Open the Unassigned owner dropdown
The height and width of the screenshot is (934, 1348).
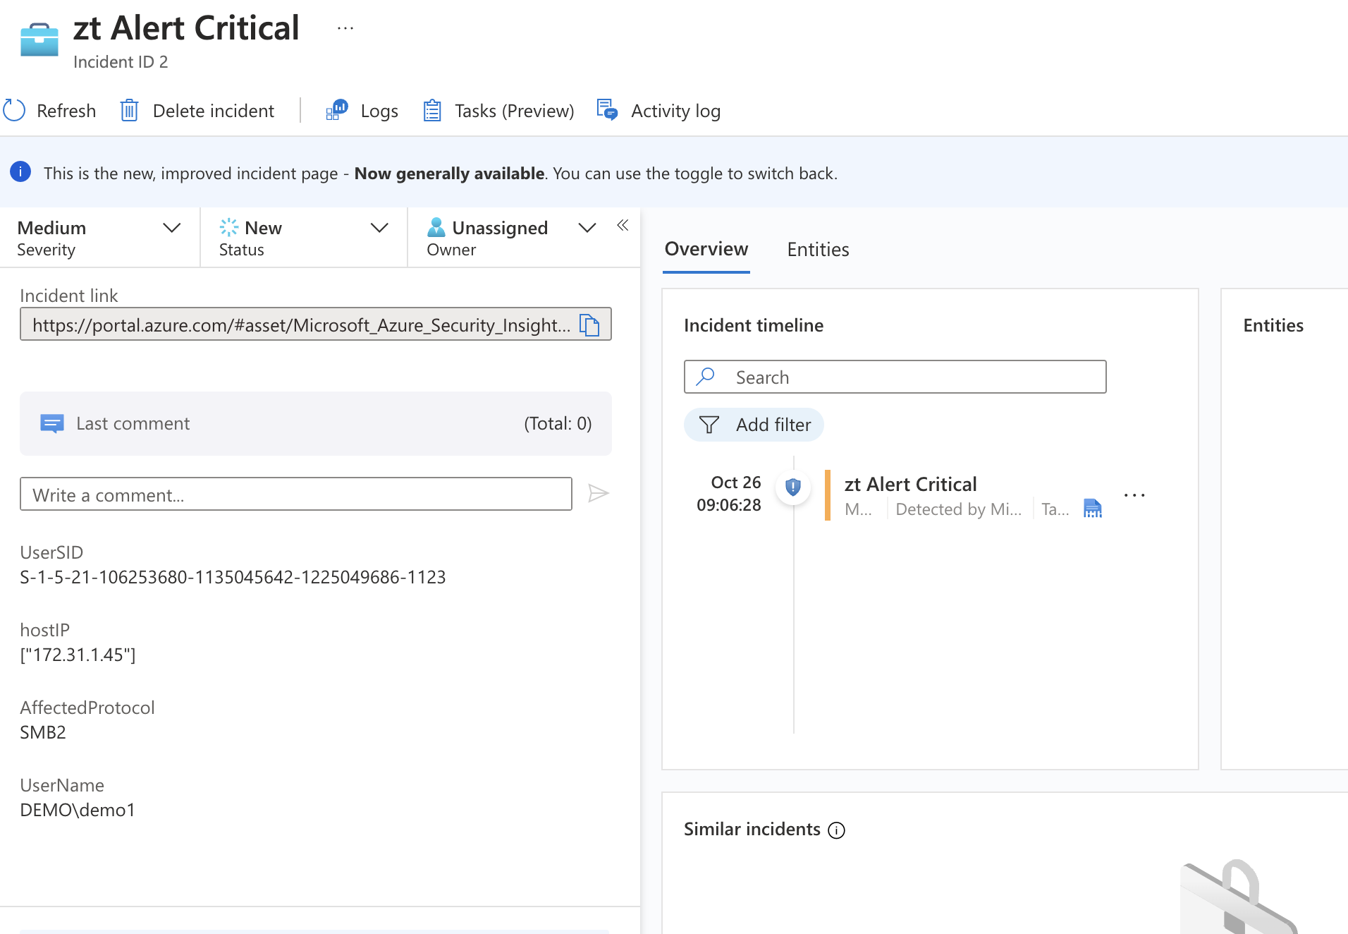pyautogui.click(x=587, y=228)
